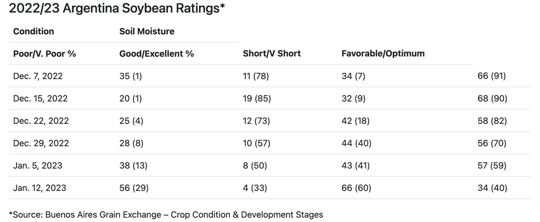540x222 pixels.
Task: Select the "Soil Moisture" header cell
Action: coord(147,31)
